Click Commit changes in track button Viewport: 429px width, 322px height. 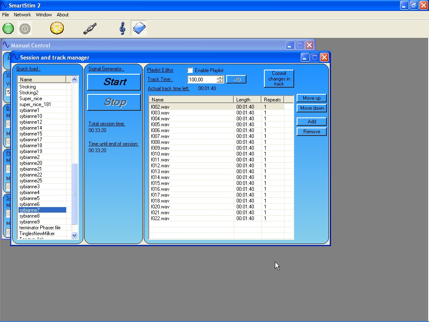(x=279, y=78)
